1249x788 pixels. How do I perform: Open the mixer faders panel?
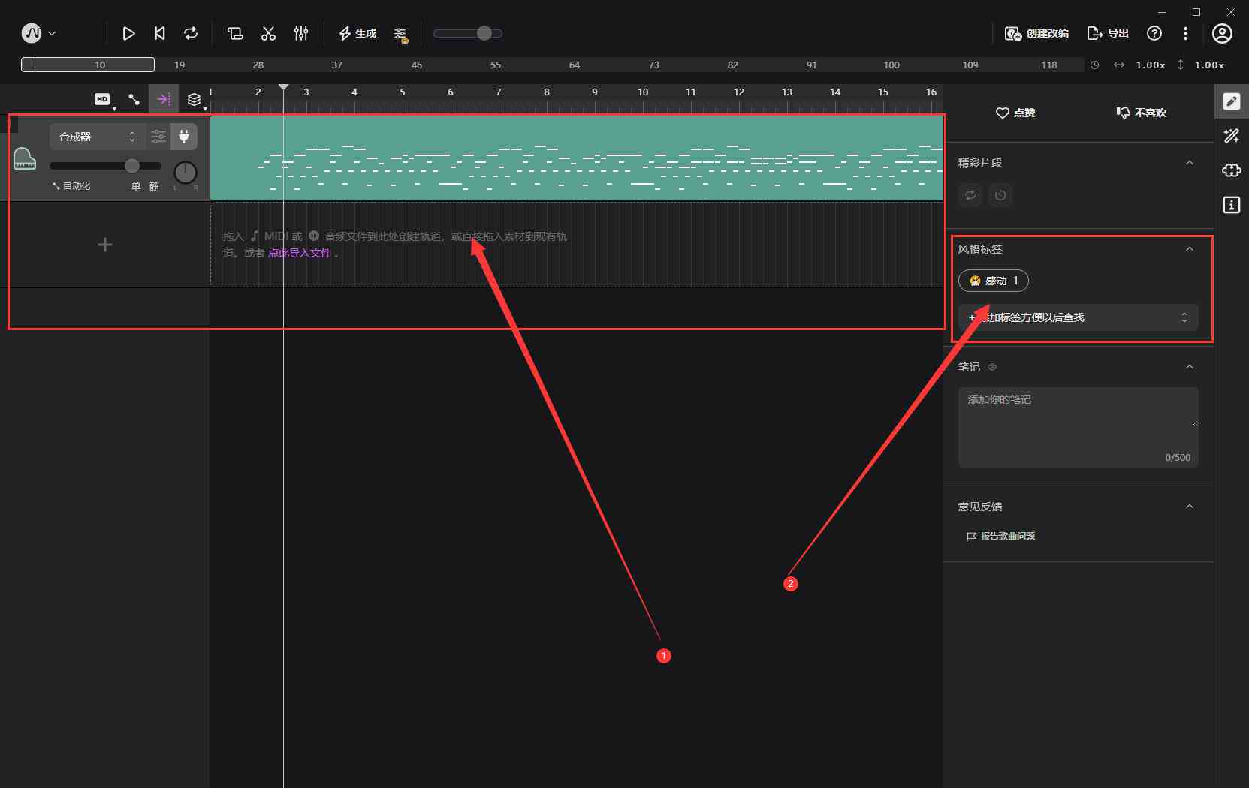tap(301, 33)
